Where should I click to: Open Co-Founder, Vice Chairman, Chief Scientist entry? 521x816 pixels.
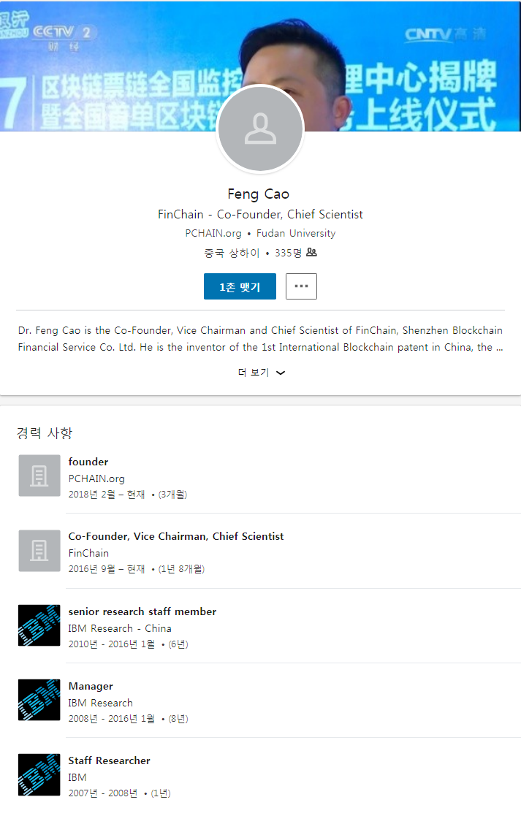click(176, 536)
